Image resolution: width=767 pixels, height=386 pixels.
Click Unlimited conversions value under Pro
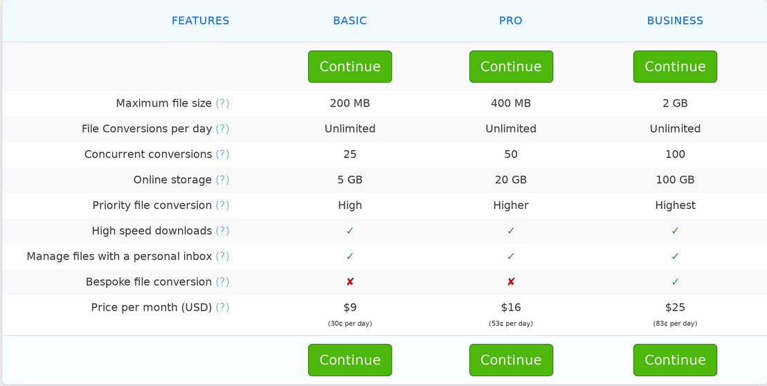511,129
